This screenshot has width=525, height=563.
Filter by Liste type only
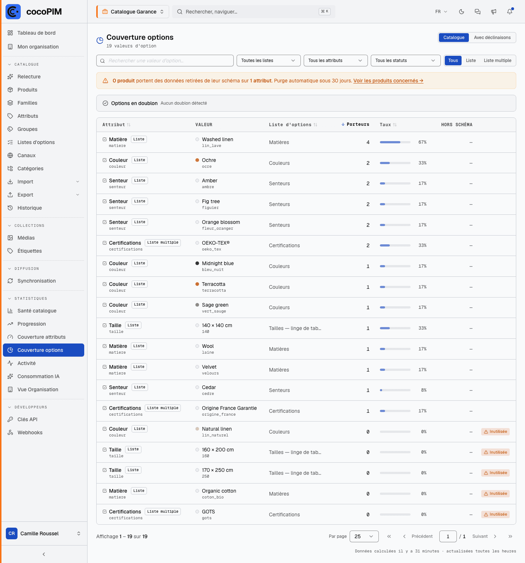(x=471, y=61)
